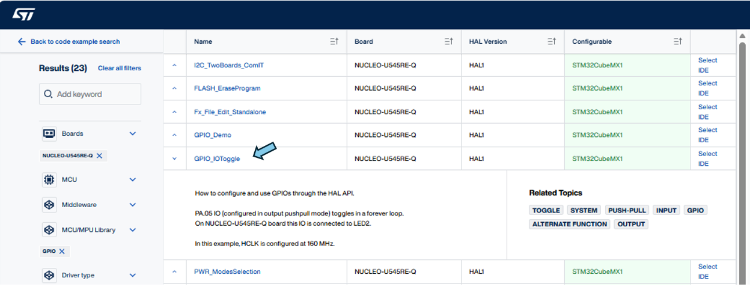This screenshot has height=287, width=750.
Task: Expand the Boards filter section
Action: (133, 133)
